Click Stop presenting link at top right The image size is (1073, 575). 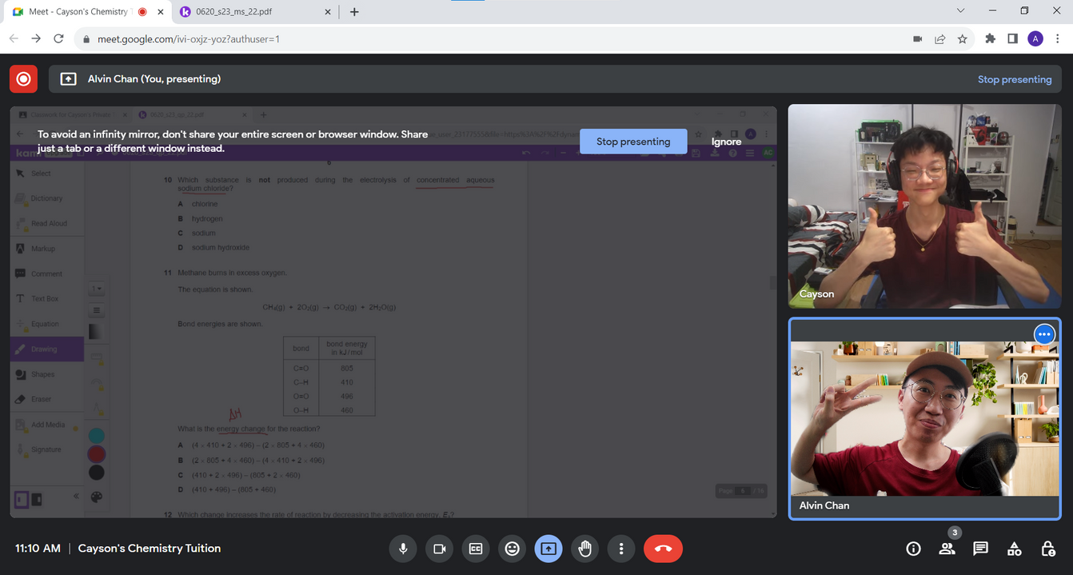[x=1015, y=79]
